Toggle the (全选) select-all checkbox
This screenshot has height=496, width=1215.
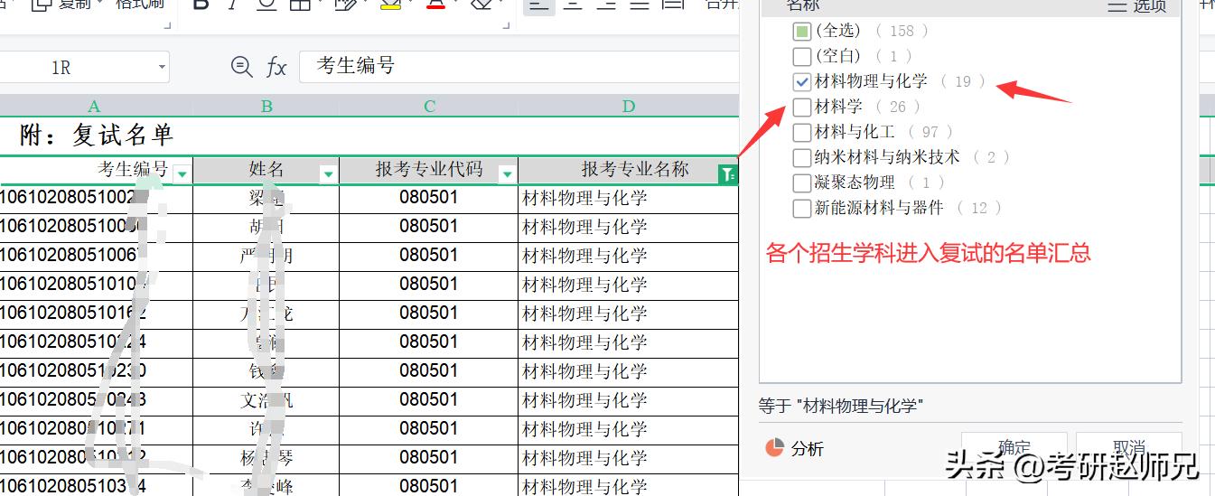click(801, 32)
